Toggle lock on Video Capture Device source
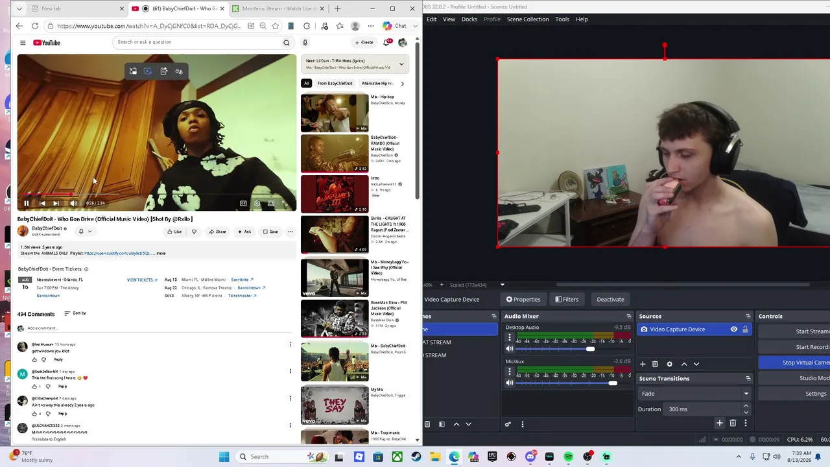This screenshot has width=830, height=467. 745,329
